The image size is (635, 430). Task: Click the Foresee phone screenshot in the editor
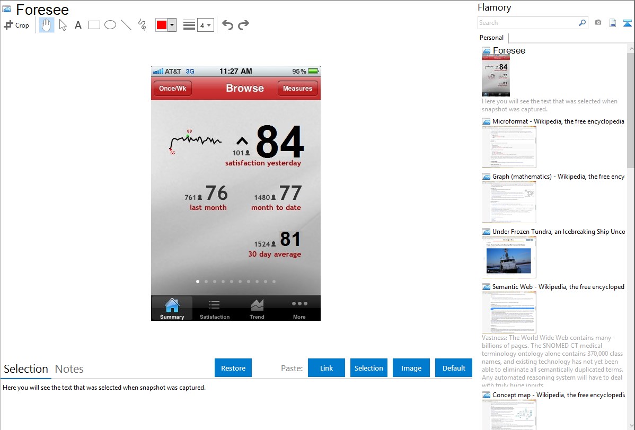(x=236, y=194)
